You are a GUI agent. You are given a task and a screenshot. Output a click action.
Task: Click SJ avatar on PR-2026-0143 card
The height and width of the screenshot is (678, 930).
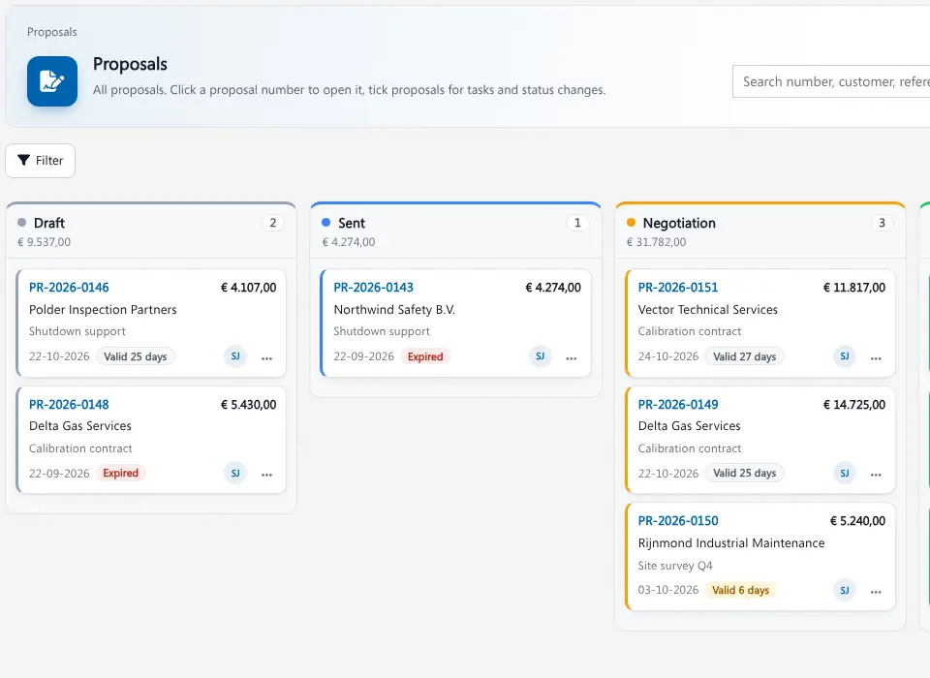tap(541, 356)
